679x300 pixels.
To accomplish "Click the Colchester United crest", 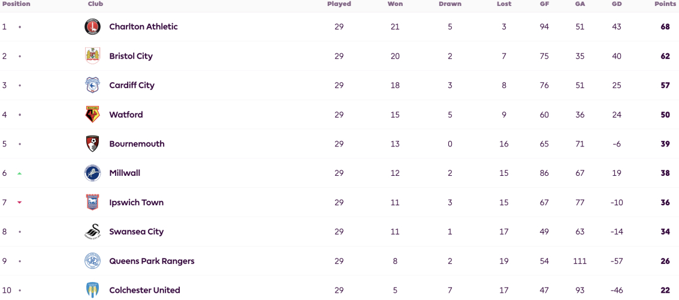I will 92,290.
